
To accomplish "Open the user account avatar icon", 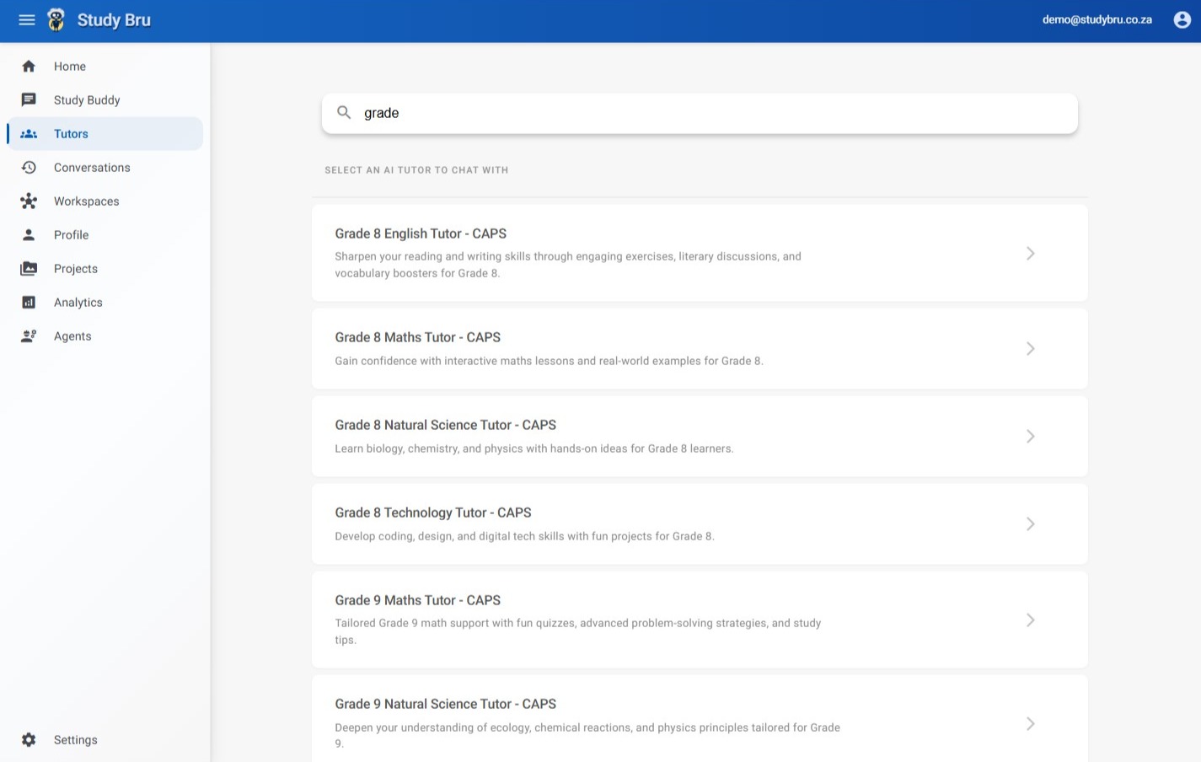I will (1182, 19).
